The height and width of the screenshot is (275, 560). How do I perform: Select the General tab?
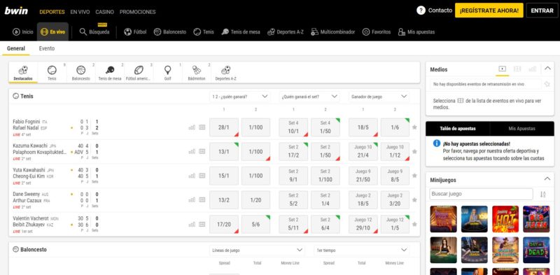click(x=16, y=48)
